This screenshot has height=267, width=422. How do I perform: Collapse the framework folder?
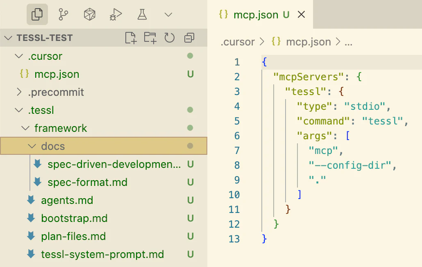coord(25,128)
